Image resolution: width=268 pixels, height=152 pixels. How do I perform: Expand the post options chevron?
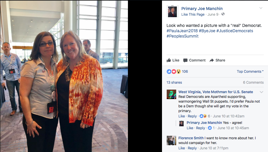(261, 8)
